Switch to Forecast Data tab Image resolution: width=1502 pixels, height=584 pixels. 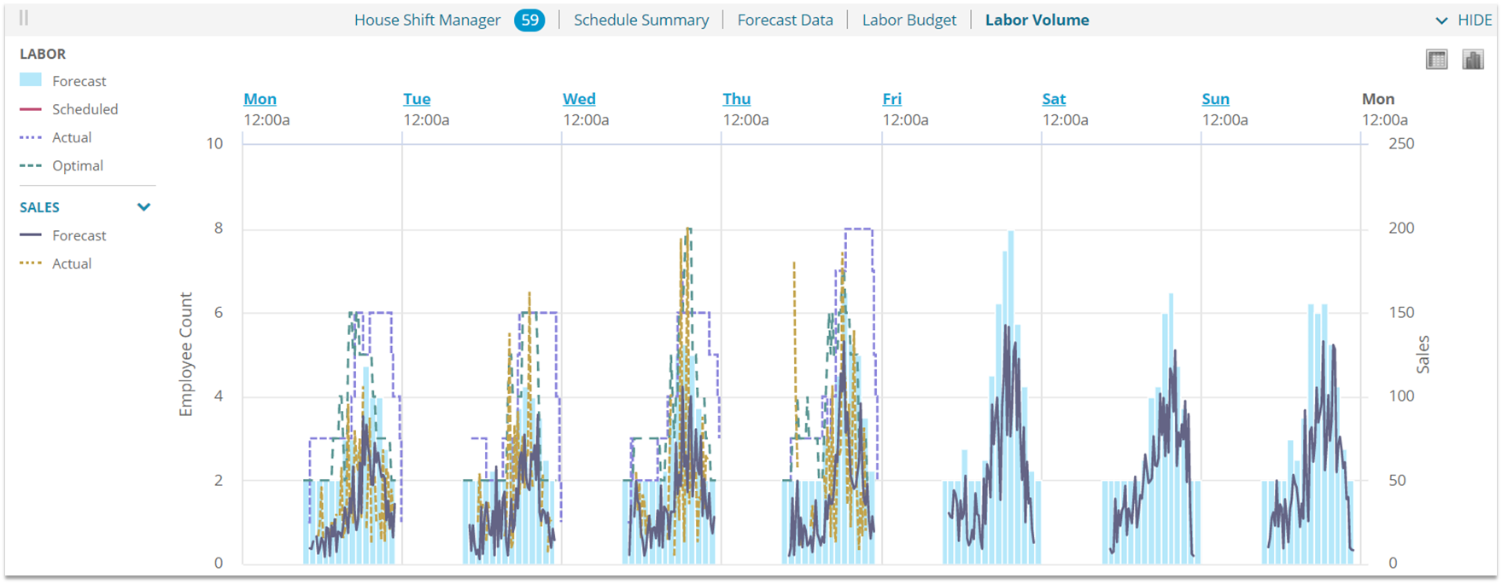point(785,20)
